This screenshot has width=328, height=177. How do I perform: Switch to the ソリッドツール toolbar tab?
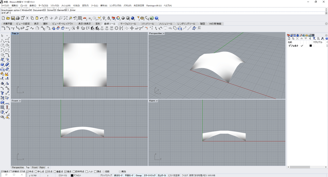point(147,24)
